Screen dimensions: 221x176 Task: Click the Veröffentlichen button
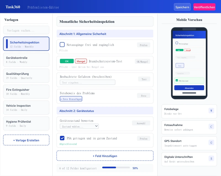(204, 7)
